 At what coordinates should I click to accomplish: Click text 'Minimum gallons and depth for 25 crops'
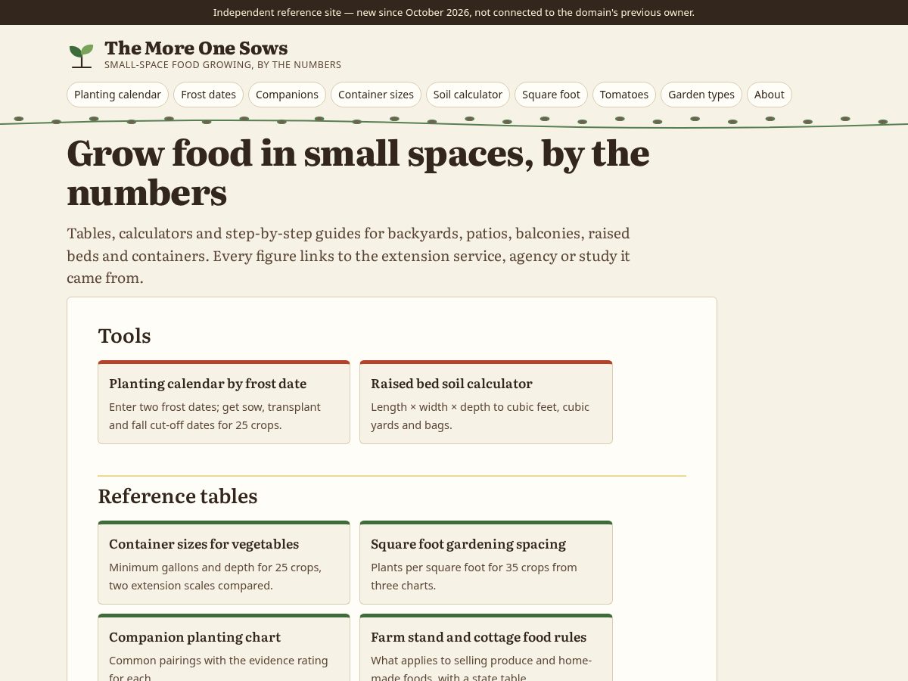(x=213, y=567)
